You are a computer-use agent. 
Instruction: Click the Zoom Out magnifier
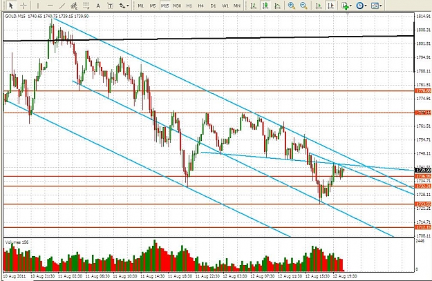click(x=303, y=6)
